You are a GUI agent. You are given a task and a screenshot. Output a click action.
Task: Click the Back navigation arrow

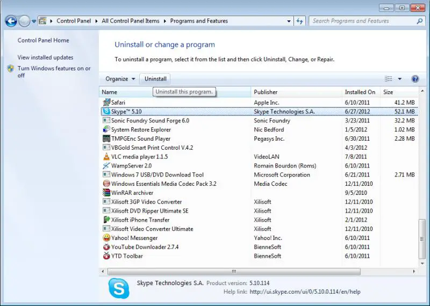click(11, 21)
